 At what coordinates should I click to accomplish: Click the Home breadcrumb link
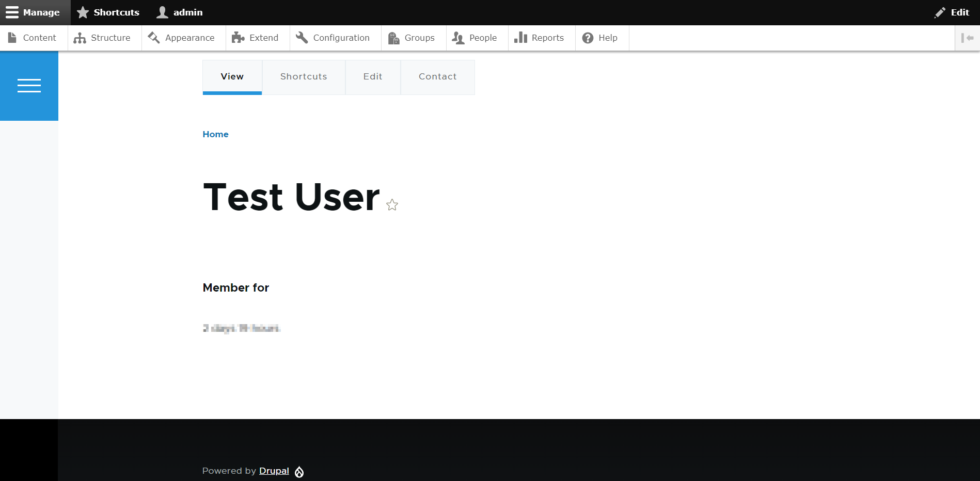[215, 134]
